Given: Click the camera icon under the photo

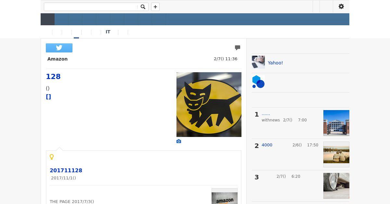Looking at the screenshot, I should pos(179,142).
